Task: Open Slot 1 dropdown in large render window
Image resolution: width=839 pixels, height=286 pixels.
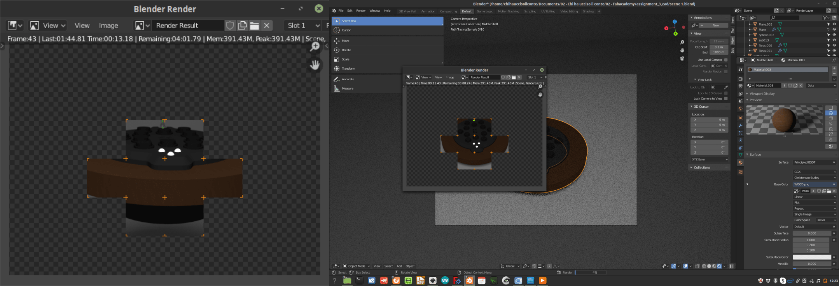Action: [304, 26]
